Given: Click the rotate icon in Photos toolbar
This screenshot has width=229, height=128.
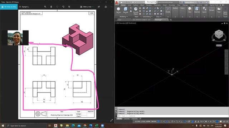Looking at the screenshot, I should pyautogui.click(x=63, y=7).
